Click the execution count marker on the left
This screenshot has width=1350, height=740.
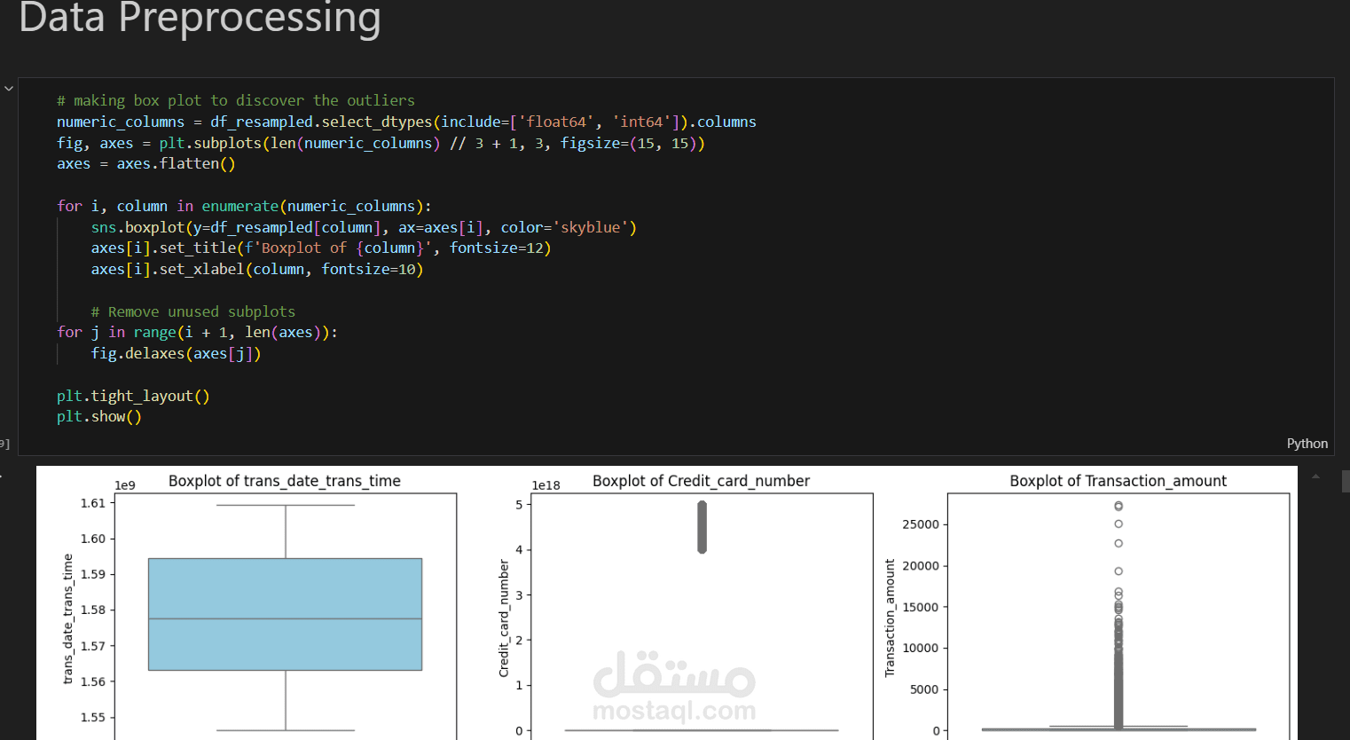click(4, 444)
